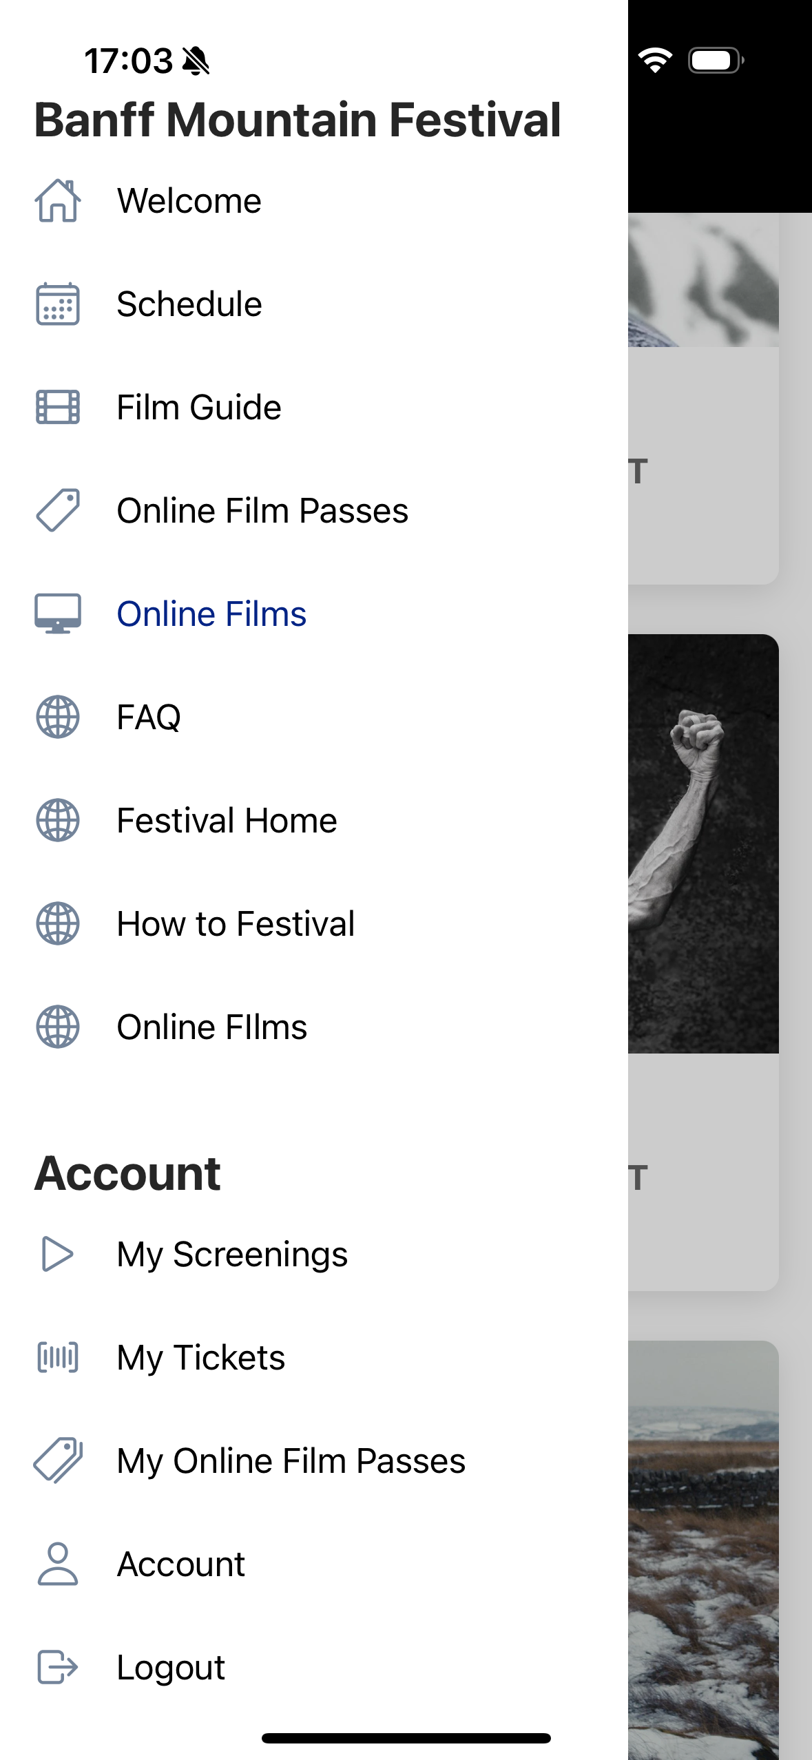The width and height of the screenshot is (812, 1760).
Task: Open the Schedule calendar icon
Action: [58, 304]
